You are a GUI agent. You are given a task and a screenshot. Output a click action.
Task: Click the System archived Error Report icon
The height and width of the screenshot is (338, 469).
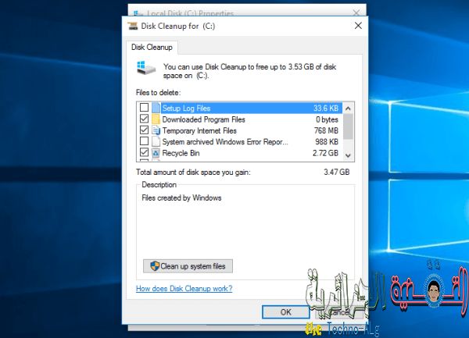pyautogui.click(x=156, y=141)
